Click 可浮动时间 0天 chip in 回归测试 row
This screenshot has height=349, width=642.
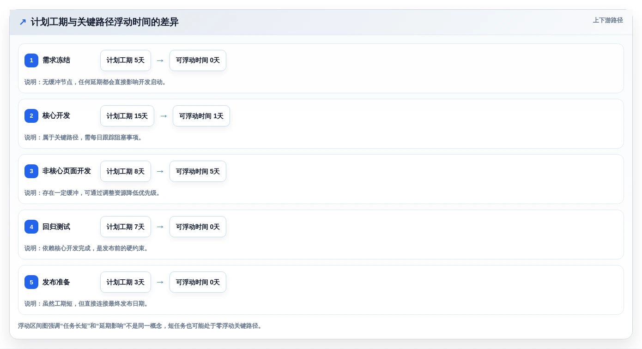198,227
